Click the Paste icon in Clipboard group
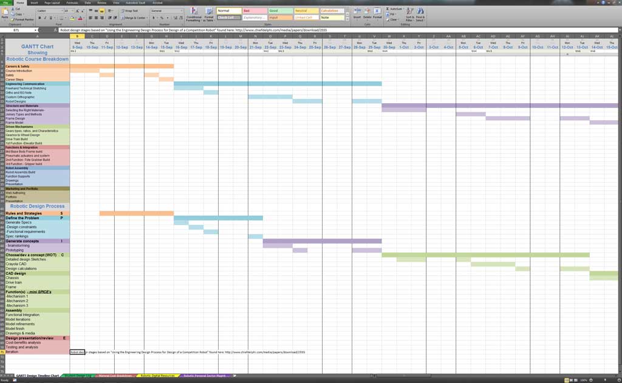The height and width of the screenshot is (383, 622). click(x=5, y=12)
